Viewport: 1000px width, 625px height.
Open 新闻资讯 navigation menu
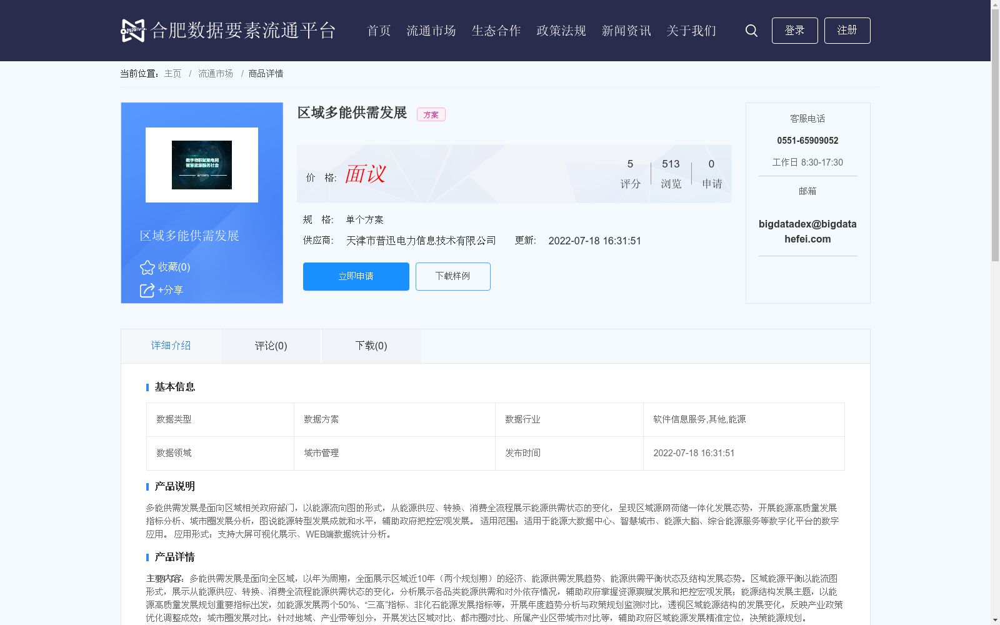pyautogui.click(x=626, y=31)
